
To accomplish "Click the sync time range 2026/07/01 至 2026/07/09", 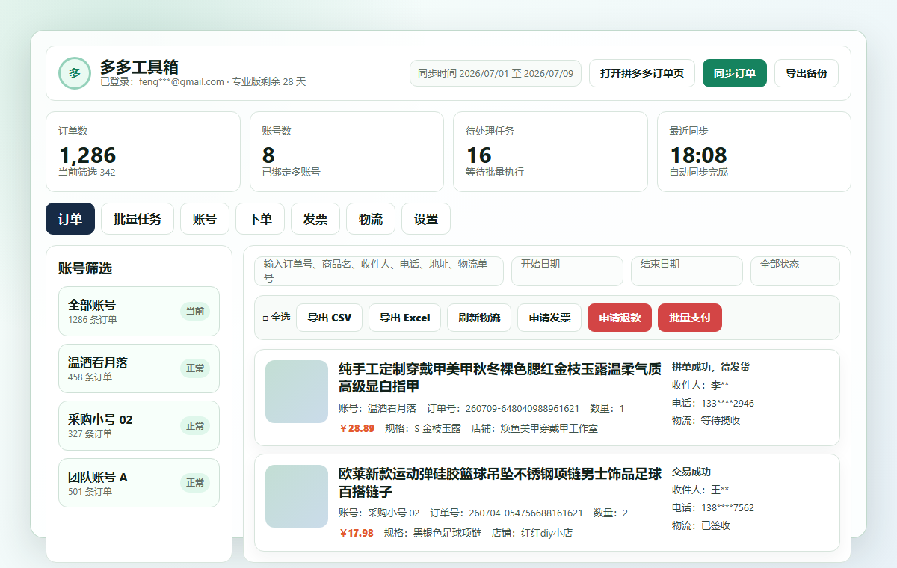I will [496, 73].
